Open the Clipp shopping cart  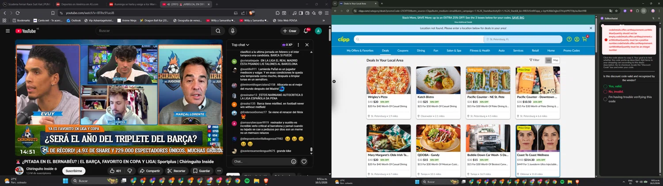pos(585,39)
